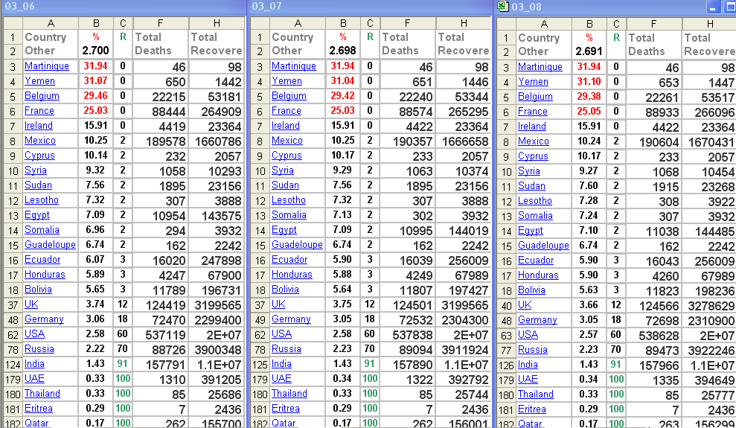Viewport: 736px width, 428px height.
Task: Open the Sudan link in window 03_08
Action: coord(531,186)
